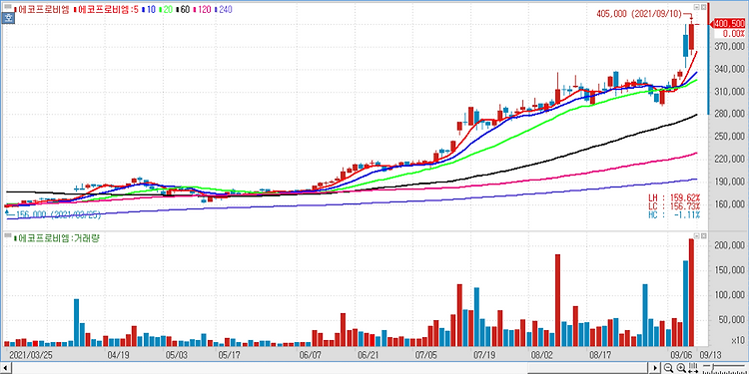This screenshot has height=374, width=749.
Task: Click the LC : 156.73% statistic
Action: [x=674, y=206]
